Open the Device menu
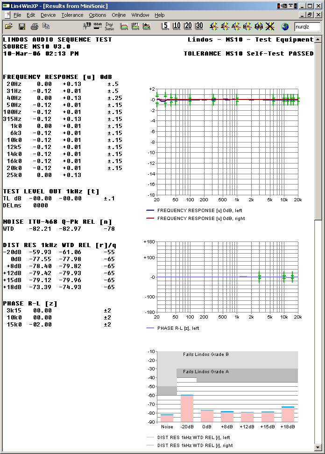 (48, 15)
